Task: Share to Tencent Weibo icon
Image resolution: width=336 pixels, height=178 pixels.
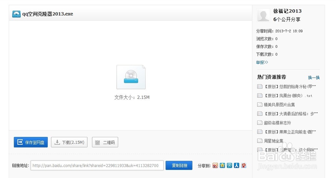Action: (x=229, y=165)
